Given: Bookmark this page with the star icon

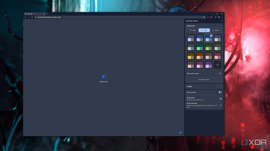Looking at the screenshot, I should (204, 17).
